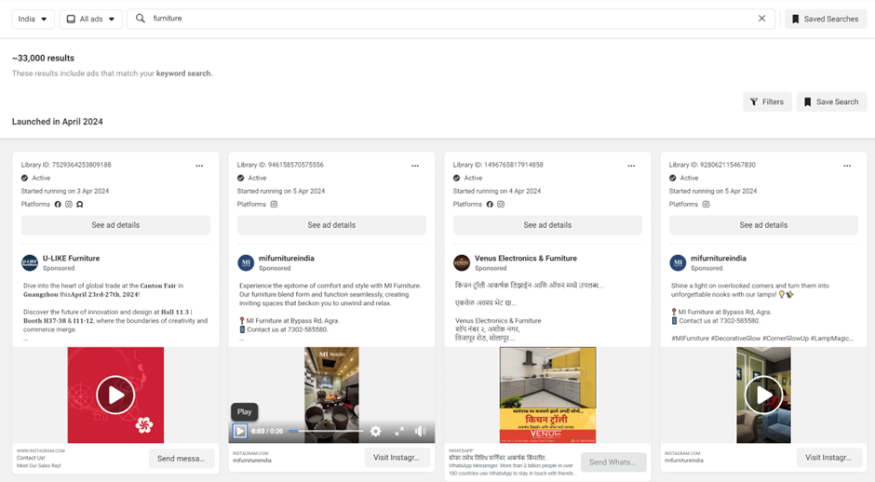Click U-LIKE Furniture profile avatar
This screenshot has width=875, height=482.
pyautogui.click(x=30, y=262)
